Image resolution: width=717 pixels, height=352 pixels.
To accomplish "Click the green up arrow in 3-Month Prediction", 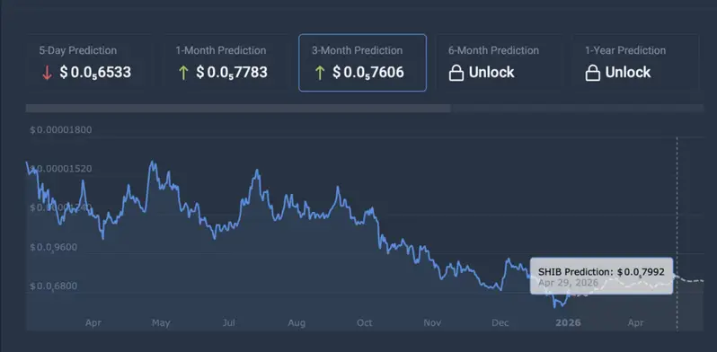I will 320,73.
